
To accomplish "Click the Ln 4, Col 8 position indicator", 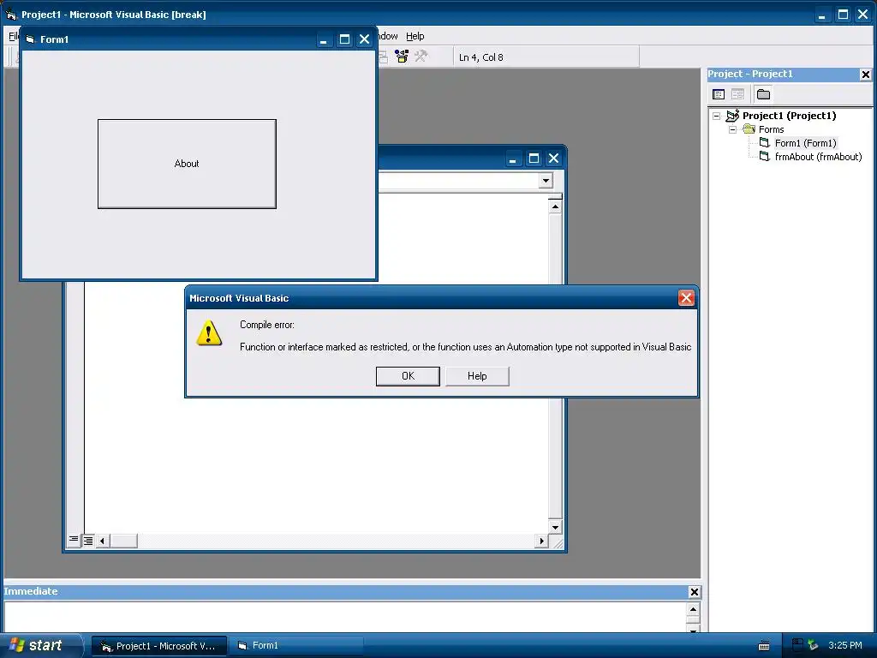I will (x=481, y=57).
